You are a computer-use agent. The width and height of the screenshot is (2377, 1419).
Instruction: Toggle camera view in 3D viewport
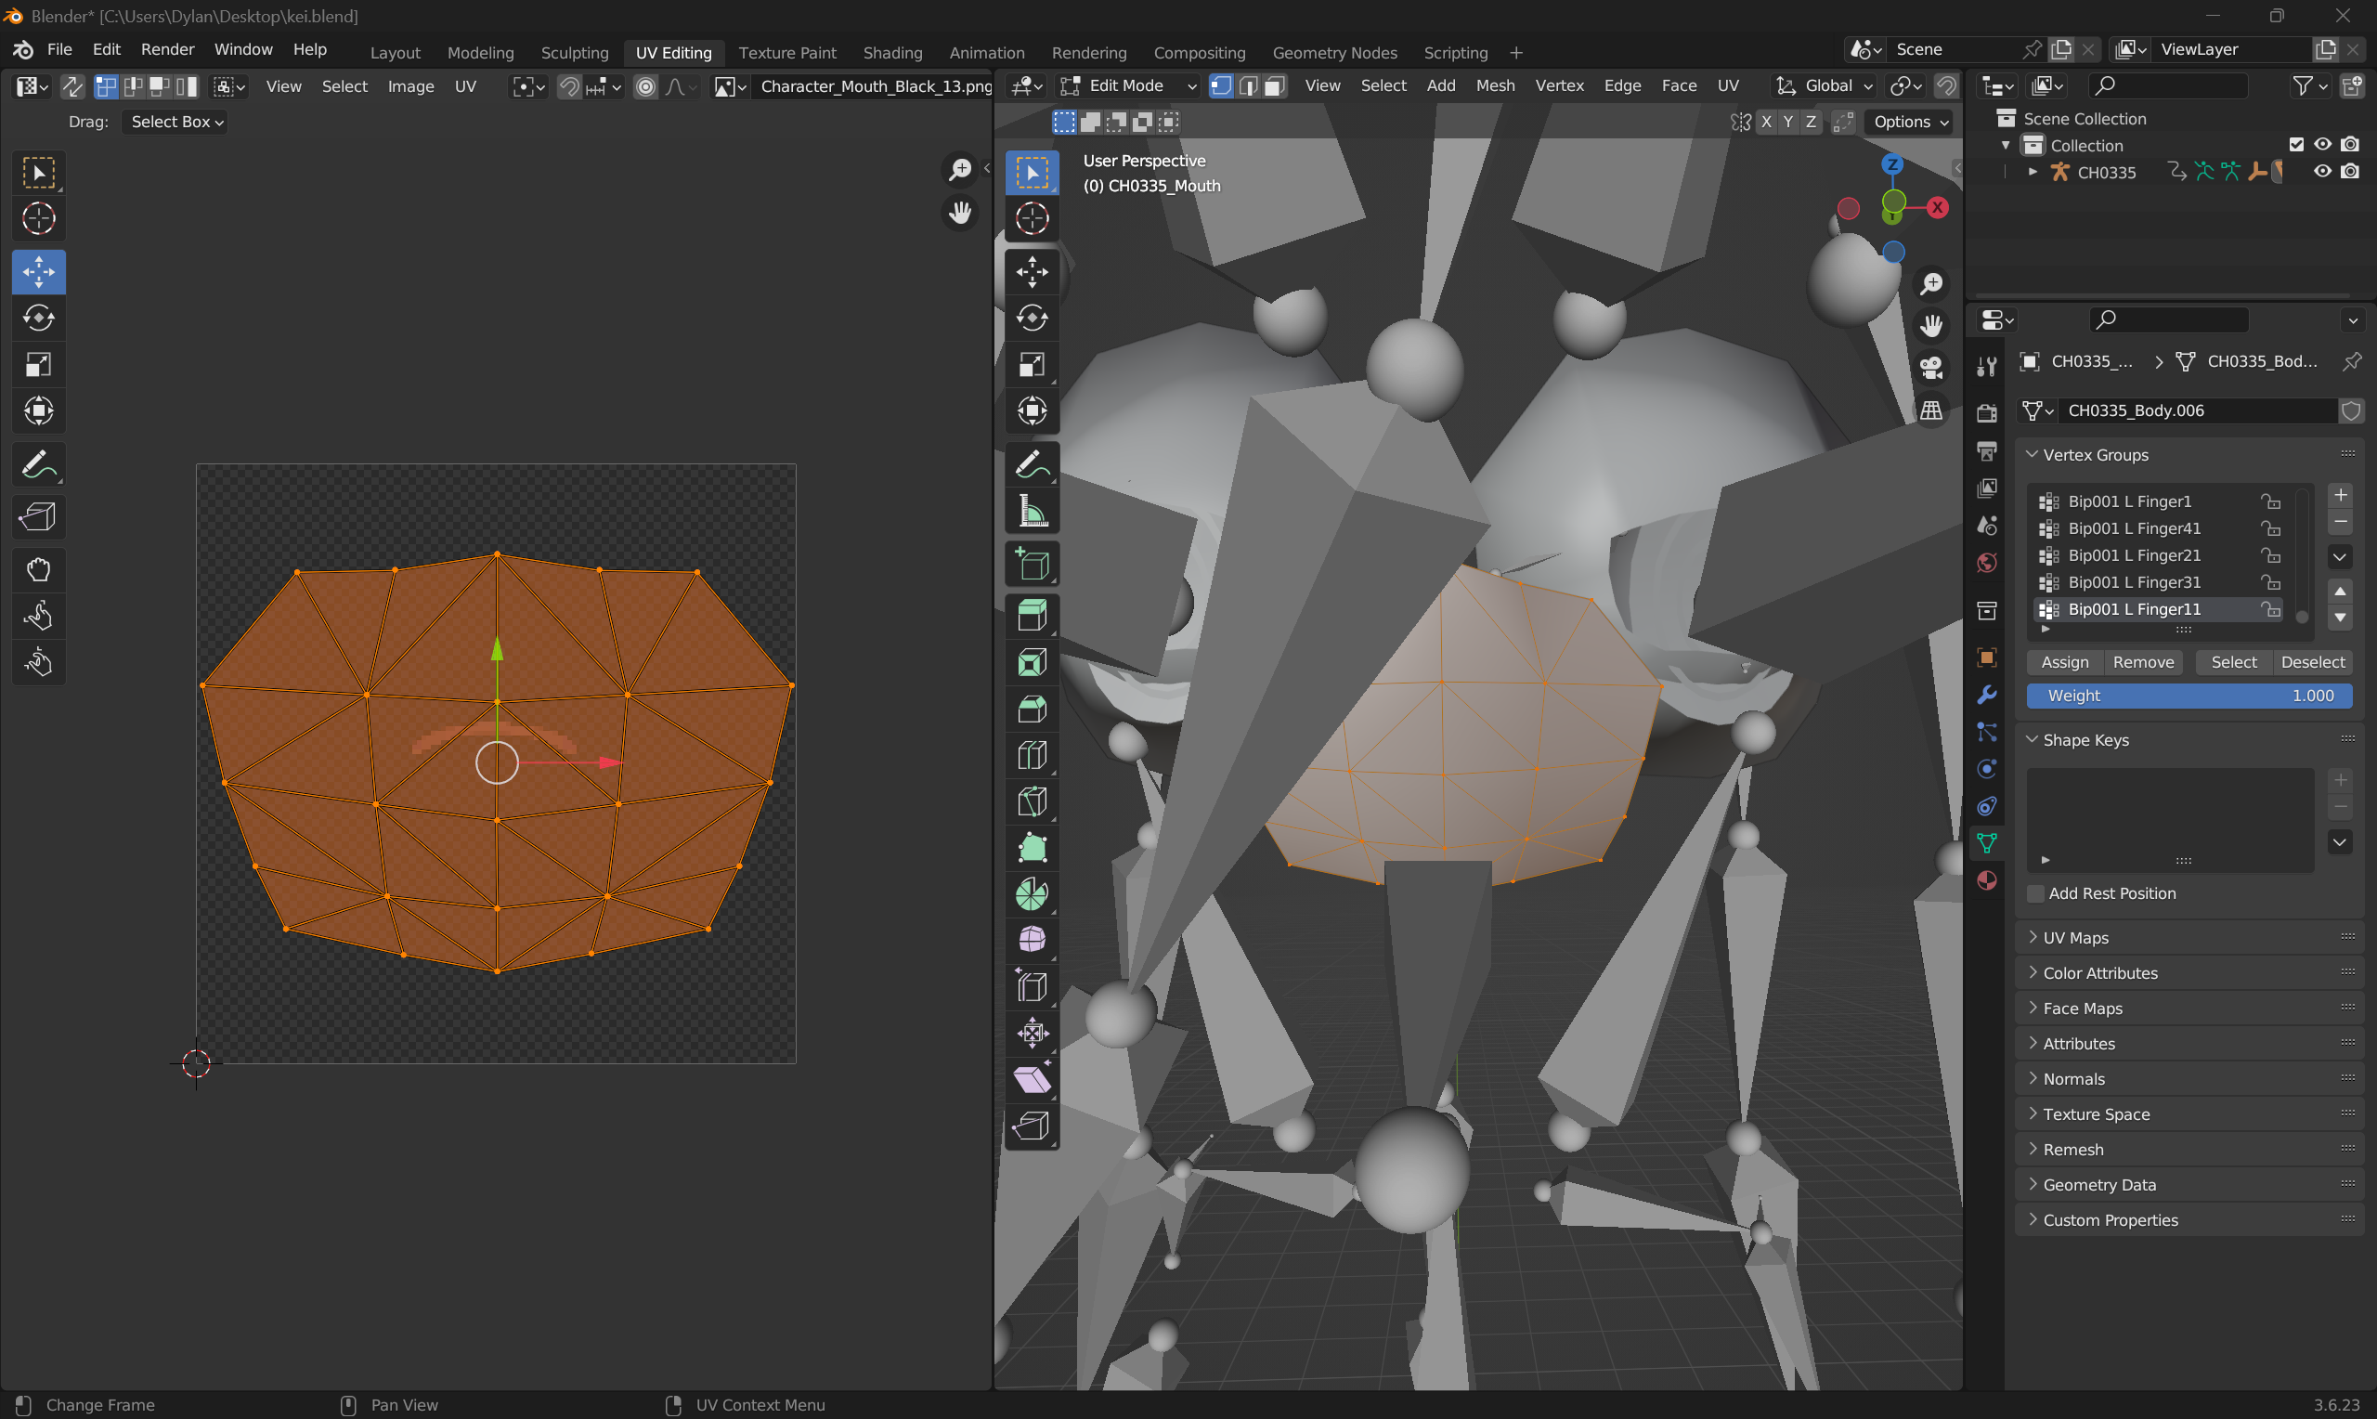(x=1930, y=367)
